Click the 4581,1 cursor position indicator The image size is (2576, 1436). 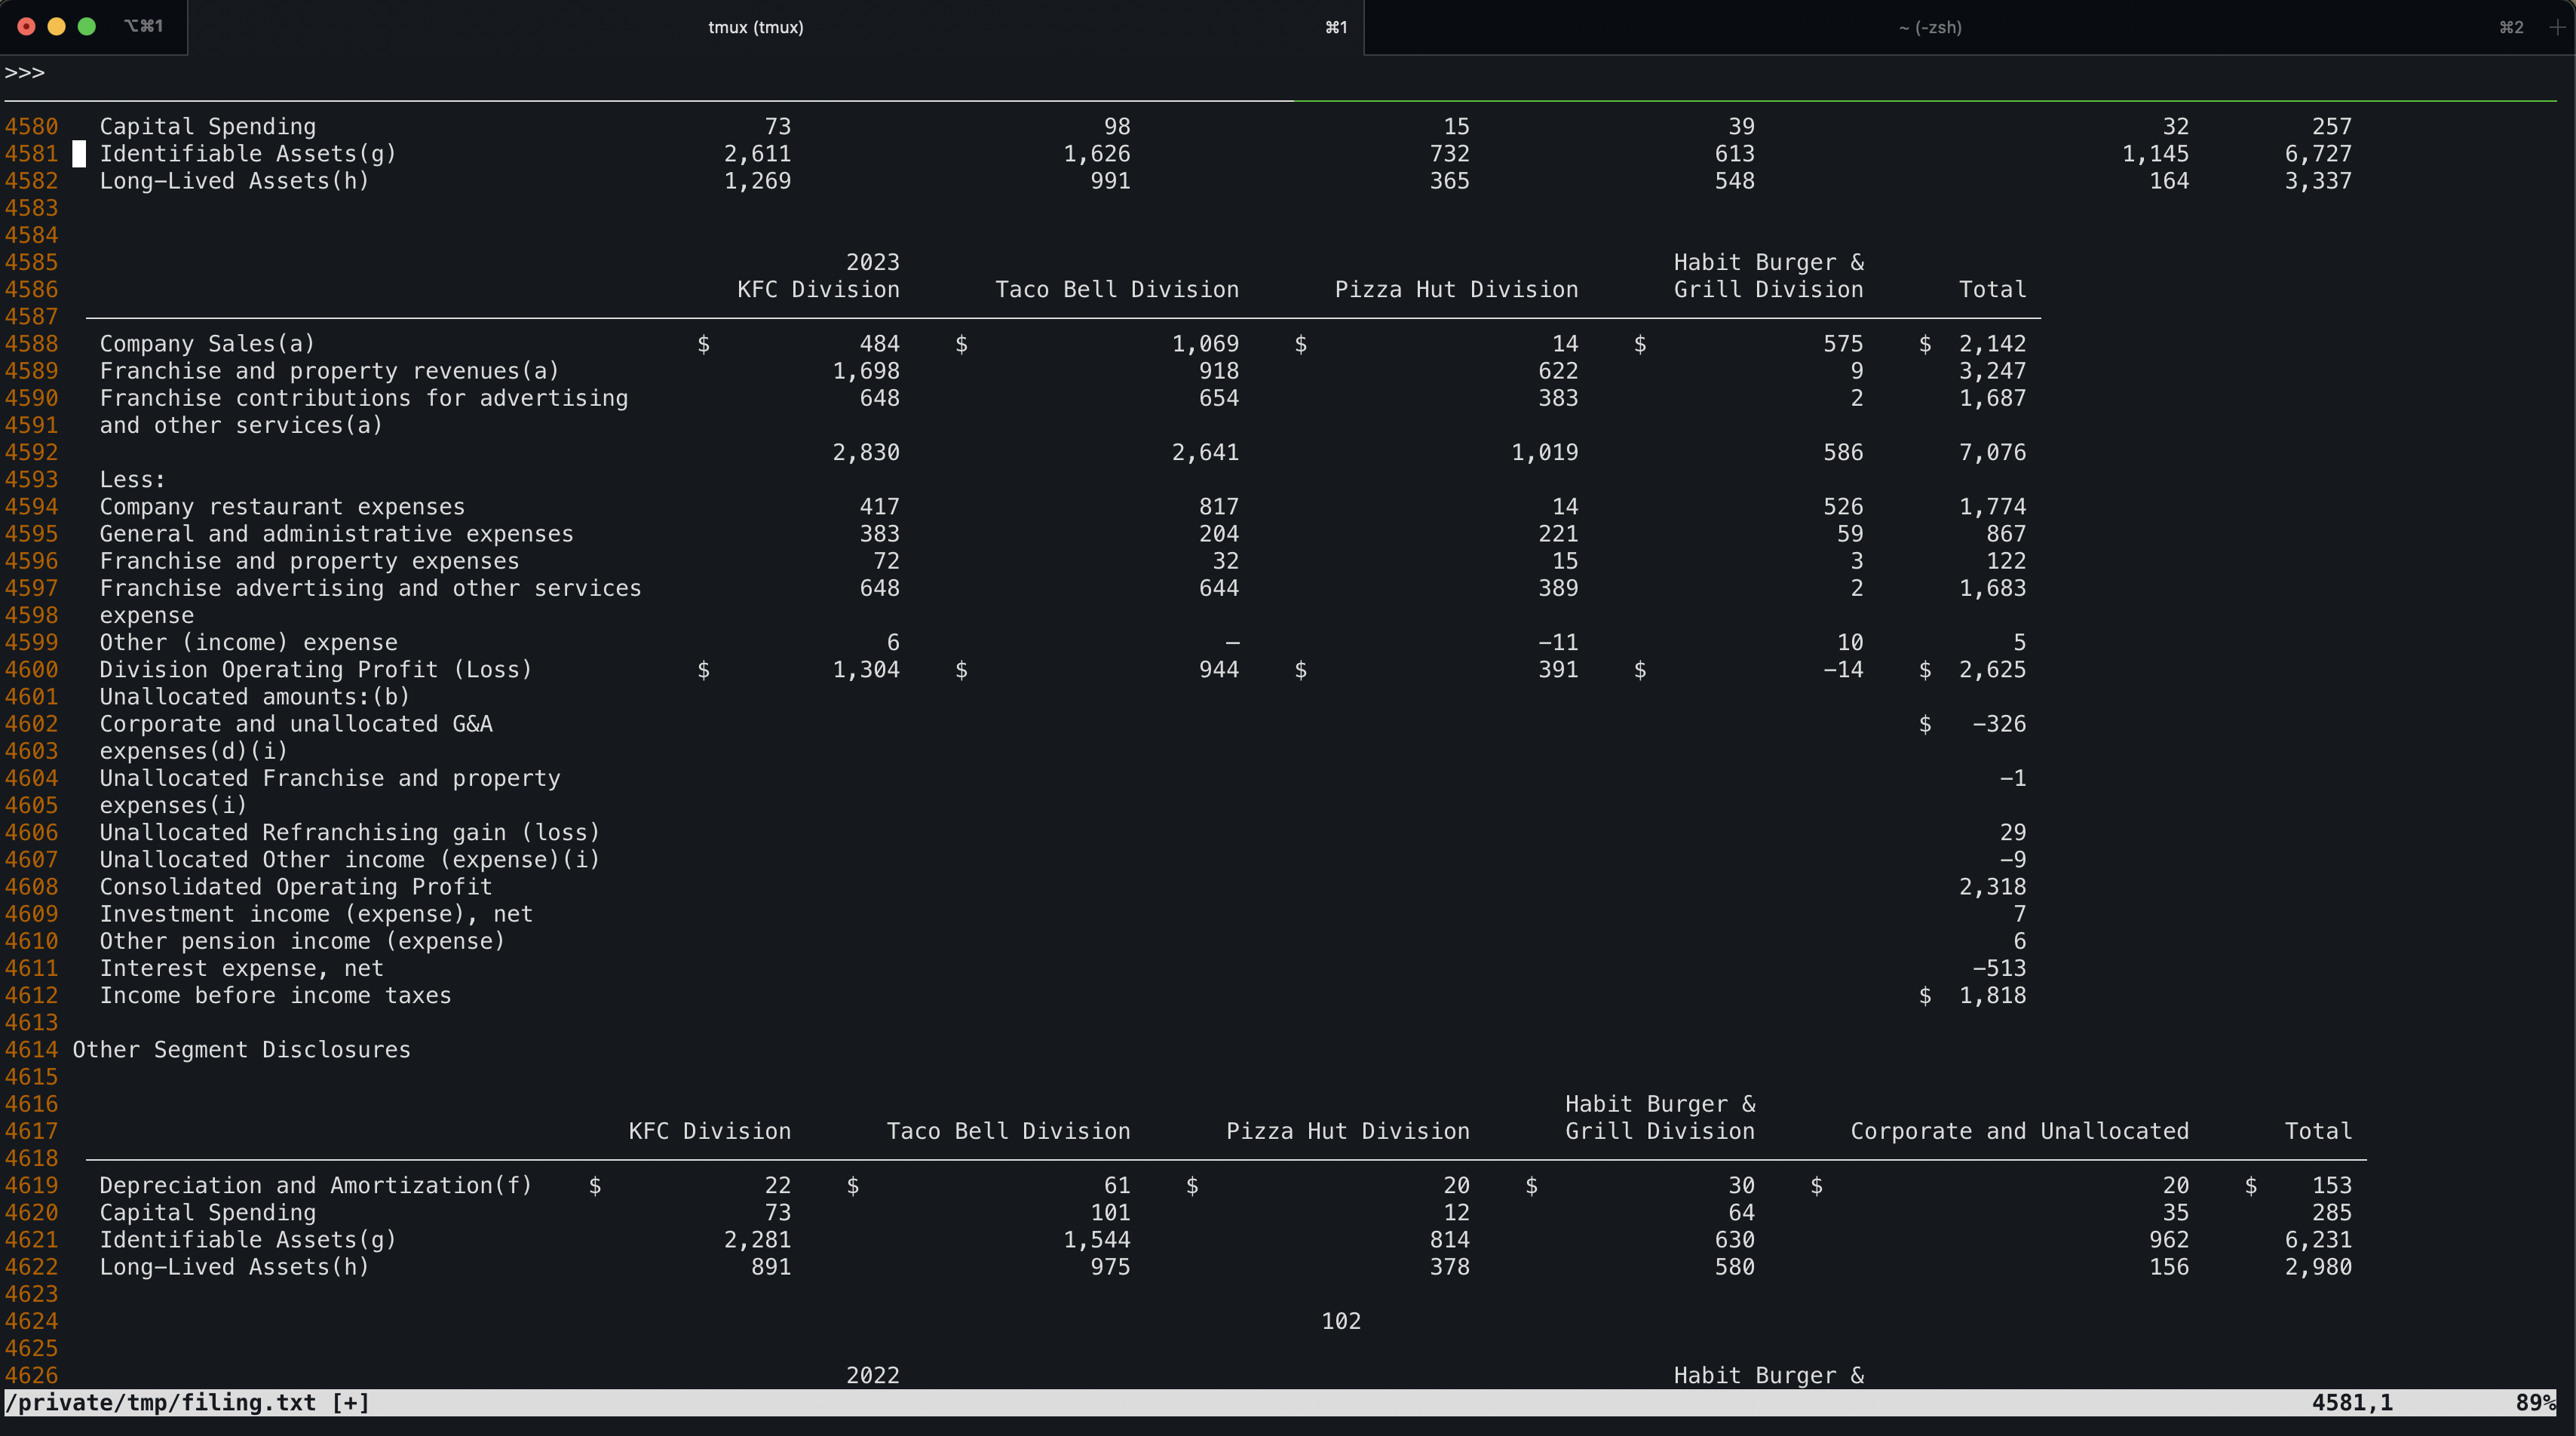click(x=2351, y=1402)
